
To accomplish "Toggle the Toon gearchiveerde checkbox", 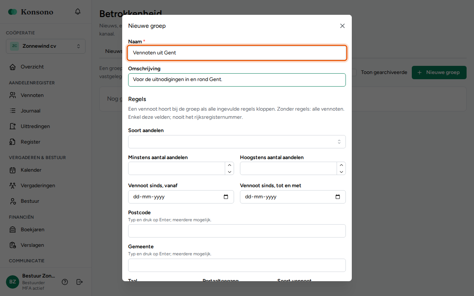I will click(x=354, y=73).
